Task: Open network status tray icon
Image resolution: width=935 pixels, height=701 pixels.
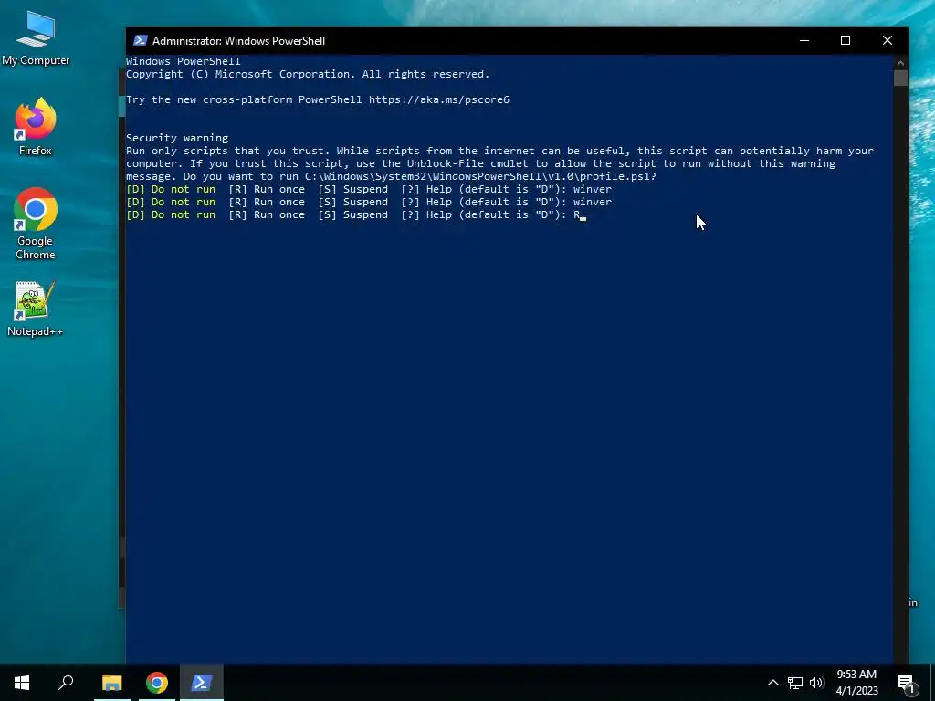Action: pyautogui.click(x=795, y=683)
